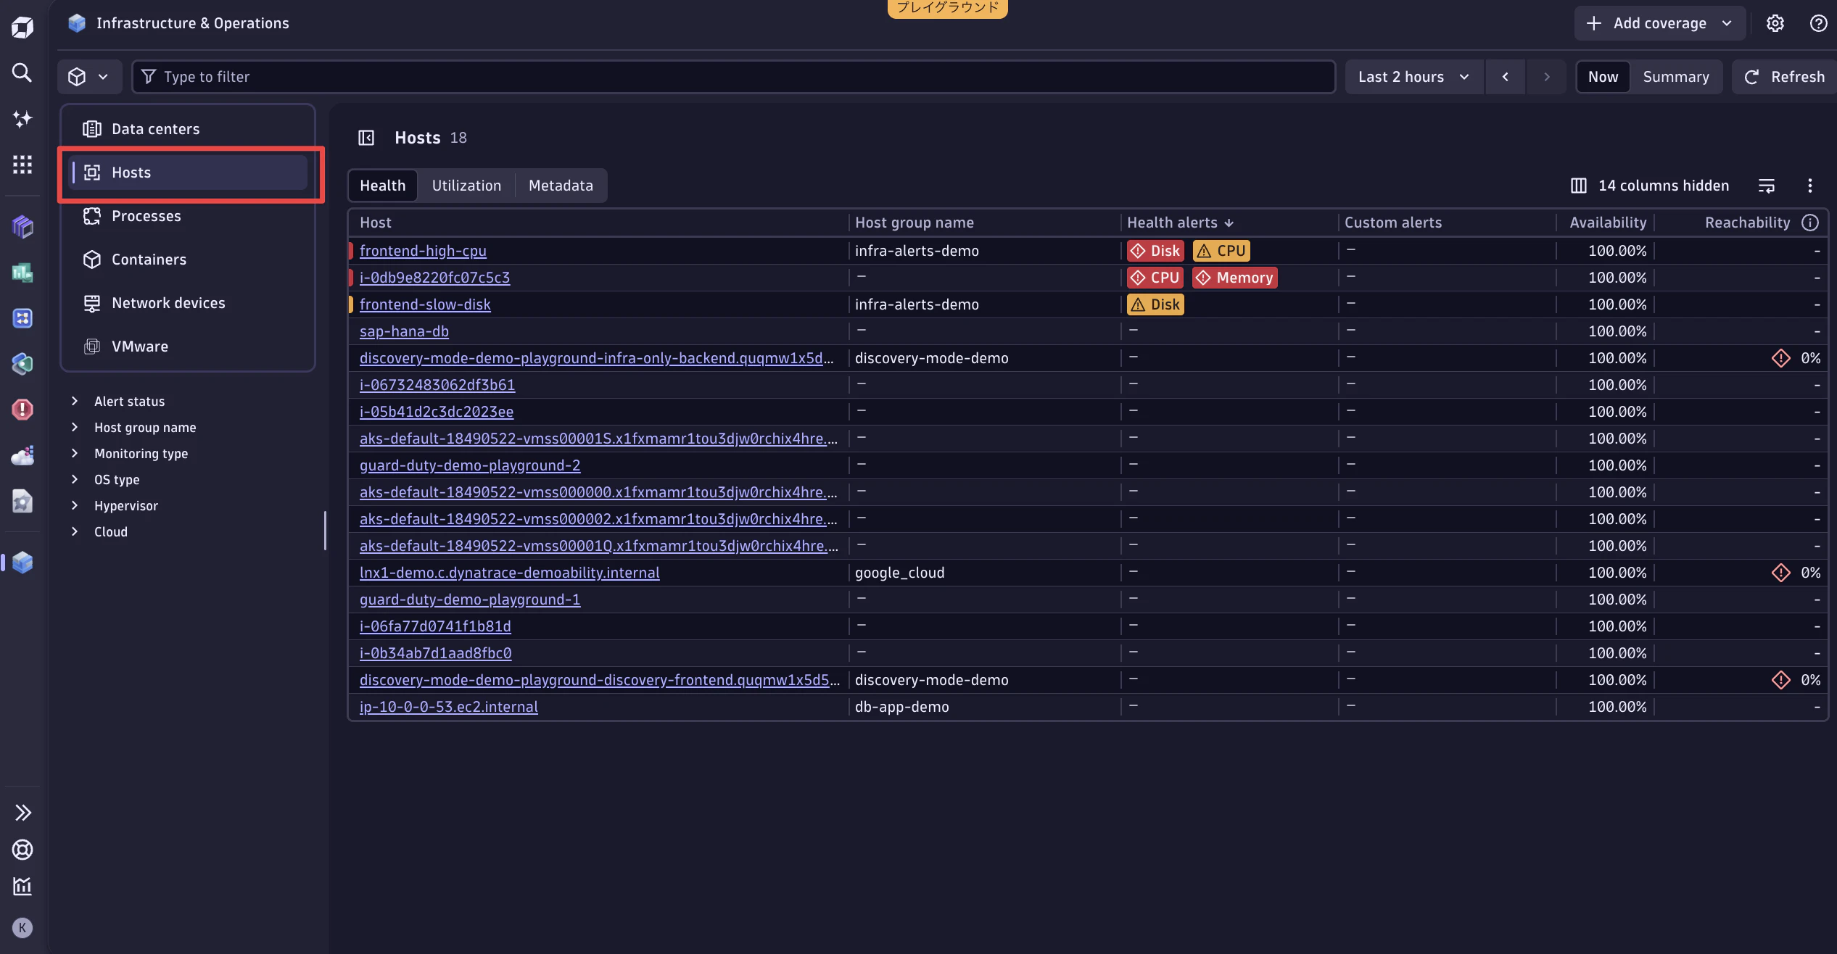
Task: Click the yellow Disk badge on frontend-slow-disk
Action: [x=1155, y=304]
